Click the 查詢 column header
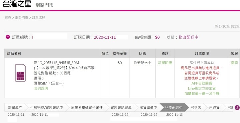Image resolution: width=240 pixels, height=123 pixels. [x=165, y=54]
